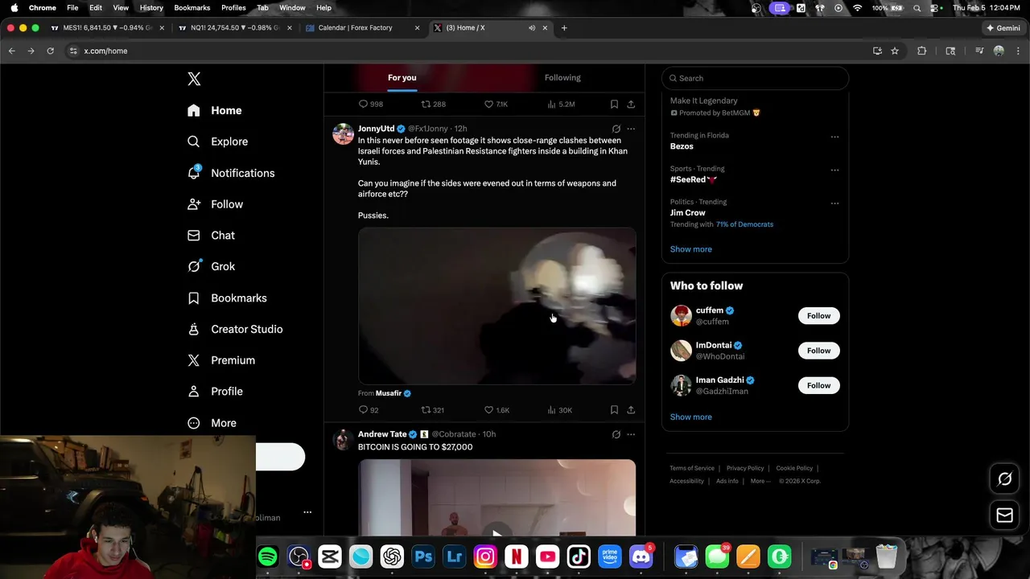Screen dimensions: 1030x579
Task: Open account menu three dots
Action: click(x=307, y=512)
